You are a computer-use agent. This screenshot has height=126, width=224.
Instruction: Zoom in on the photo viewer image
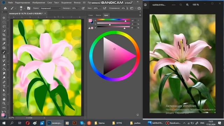pos(187,5)
